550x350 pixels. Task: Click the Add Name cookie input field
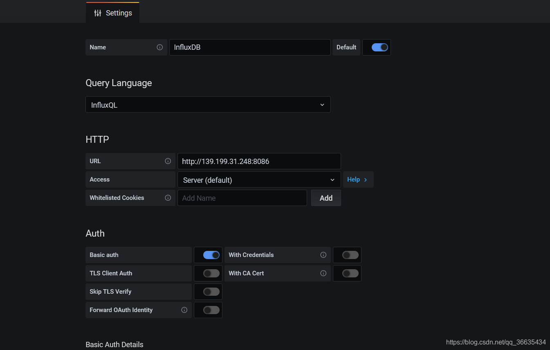coord(242,198)
